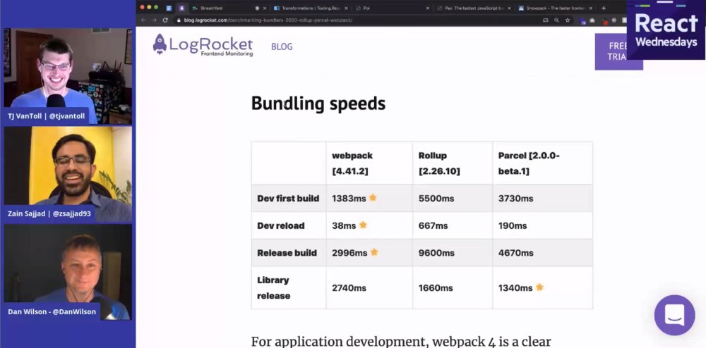Screen dimensions: 706x348
Task: Close the Poi tab
Action: (x=428, y=8)
